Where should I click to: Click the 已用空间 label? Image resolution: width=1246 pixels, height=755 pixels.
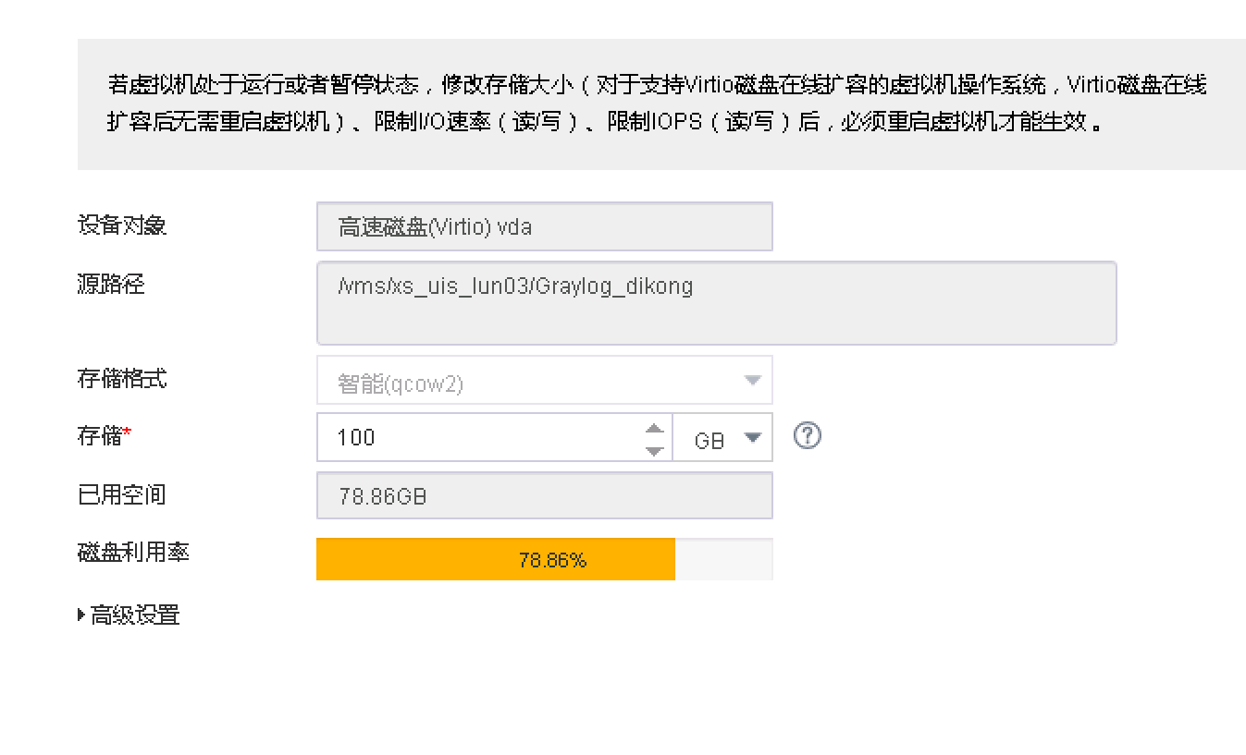121,495
